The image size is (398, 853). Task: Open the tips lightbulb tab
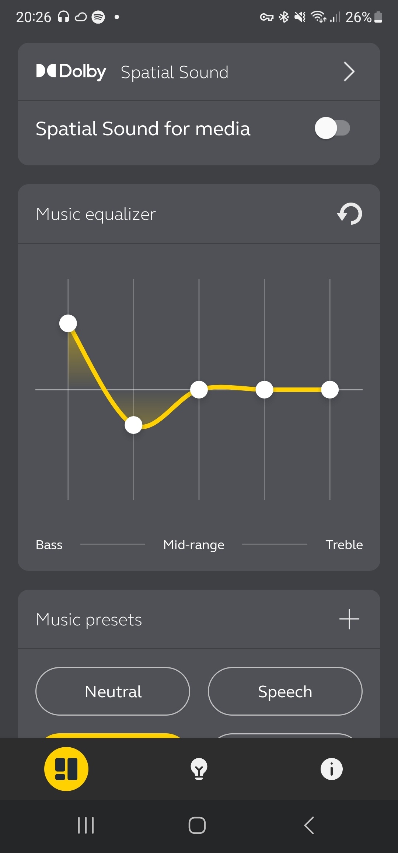coord(199,769)
